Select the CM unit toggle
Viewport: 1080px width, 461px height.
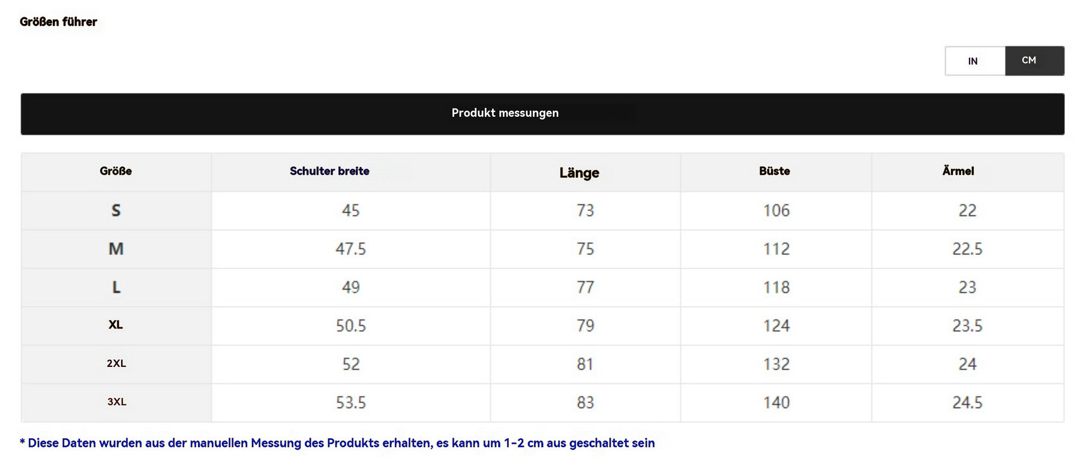click(1034, 61)
